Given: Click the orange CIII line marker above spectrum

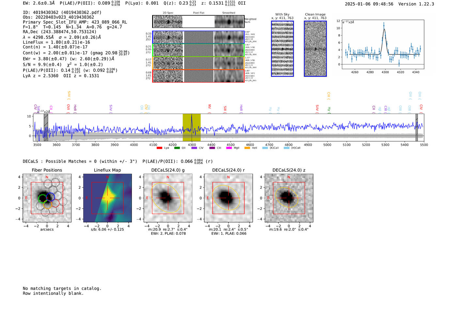Looking at the screenshot, I should pos(329,95).
